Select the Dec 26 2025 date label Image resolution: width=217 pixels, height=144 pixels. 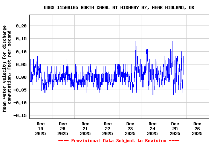click(197, 129)
